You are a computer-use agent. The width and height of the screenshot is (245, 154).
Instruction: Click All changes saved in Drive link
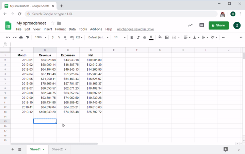[135, 29]
